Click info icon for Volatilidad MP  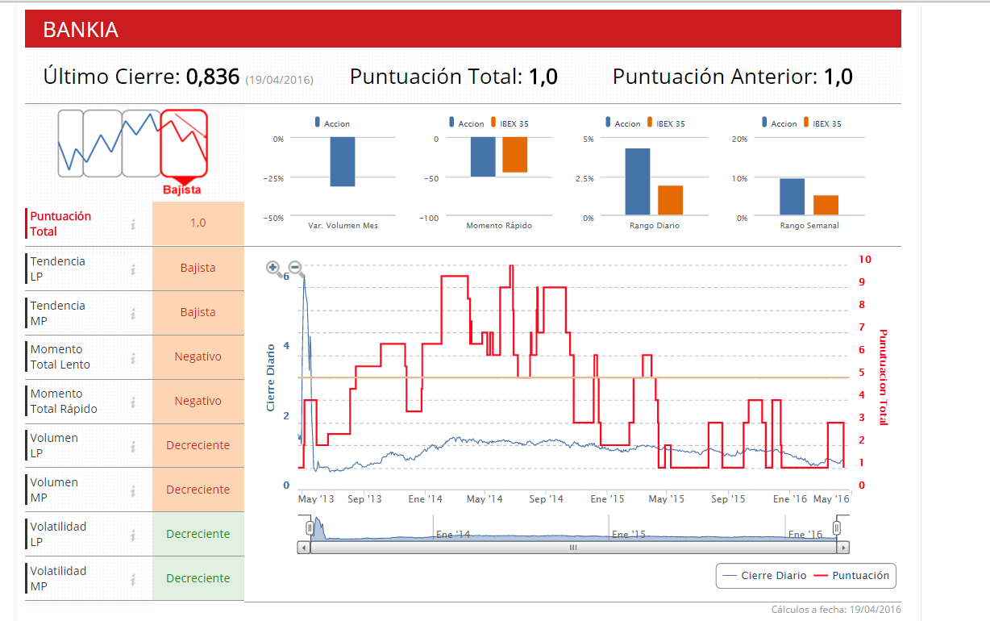(133, 579)
